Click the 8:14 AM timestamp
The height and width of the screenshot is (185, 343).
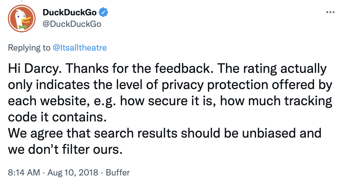pyautogui.click(x=24, y=173)
